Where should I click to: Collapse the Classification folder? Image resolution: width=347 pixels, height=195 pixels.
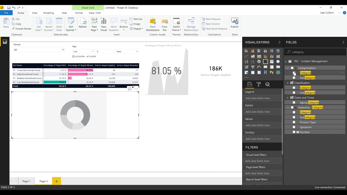click(288, 83)
